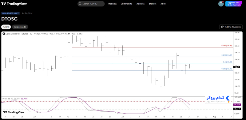Click the Search (Ctrl+K) field

click(x=91, y=4)
